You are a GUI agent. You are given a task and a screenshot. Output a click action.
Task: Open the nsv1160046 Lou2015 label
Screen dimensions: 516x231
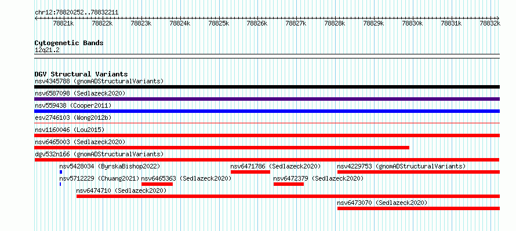pos(70,130)
